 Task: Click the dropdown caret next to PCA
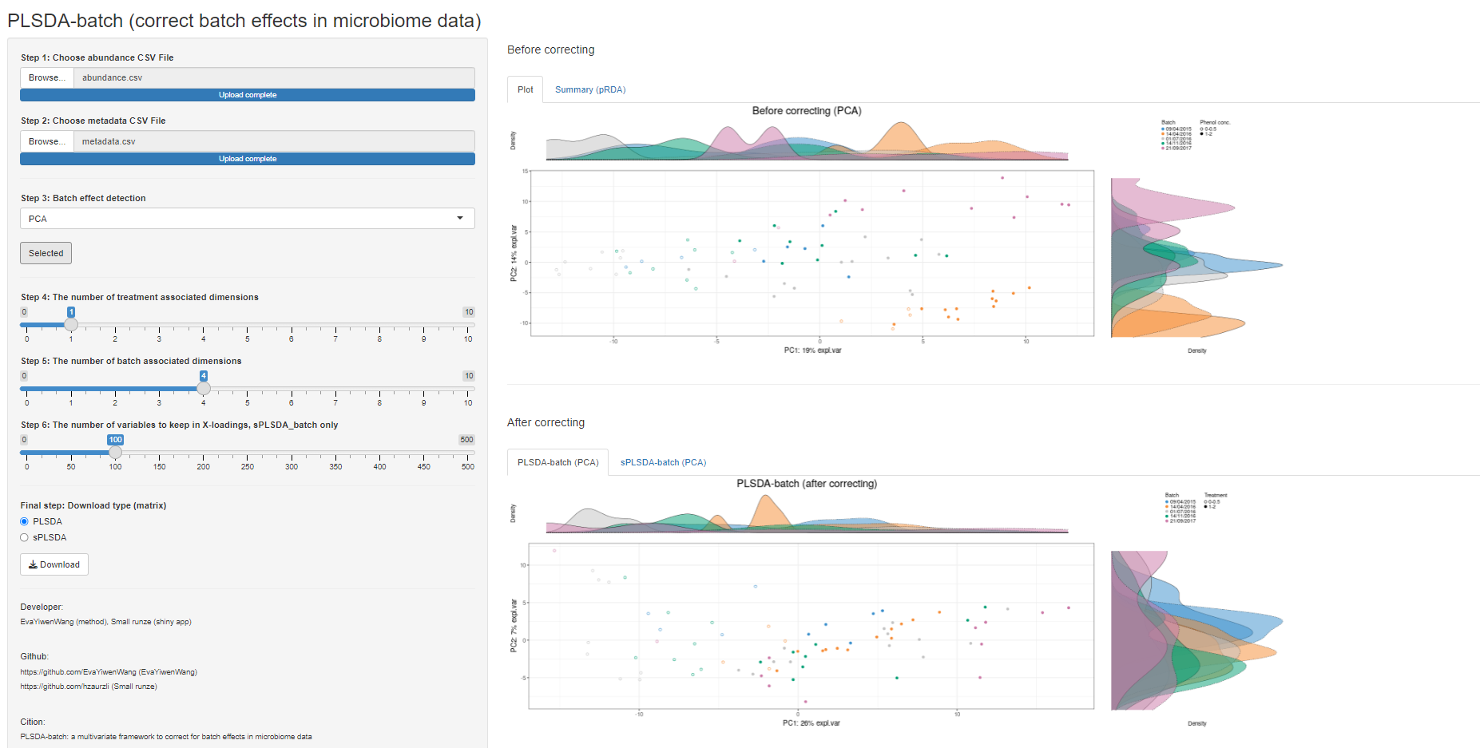coord(460,218)
